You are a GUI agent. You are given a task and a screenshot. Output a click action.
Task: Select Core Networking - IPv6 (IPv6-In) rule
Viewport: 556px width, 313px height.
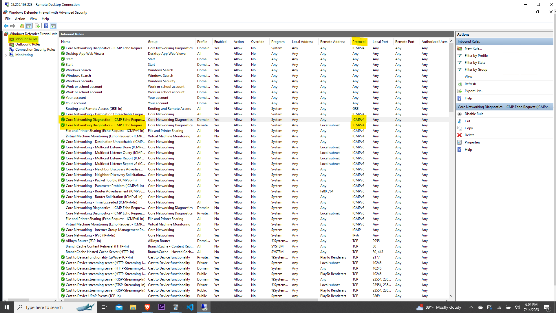pyautogui.click(x=90, y=235)
